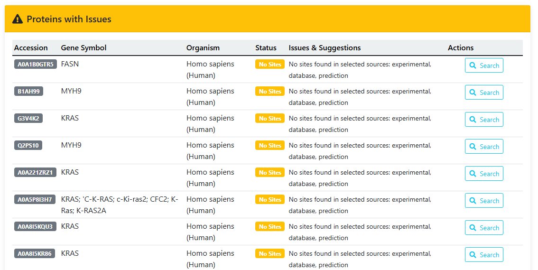Select accession badge Q2PS10
The image size is (538, 270).
coord(28,146)
